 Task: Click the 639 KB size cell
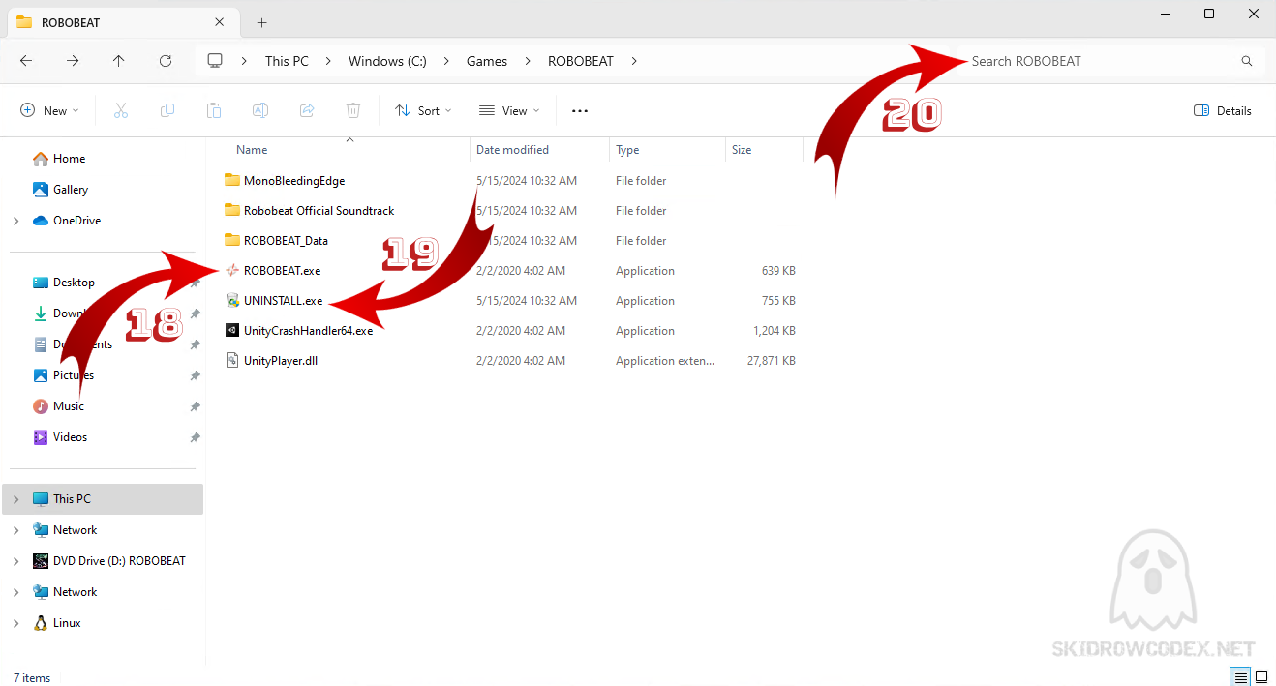(x=778, y=271)
